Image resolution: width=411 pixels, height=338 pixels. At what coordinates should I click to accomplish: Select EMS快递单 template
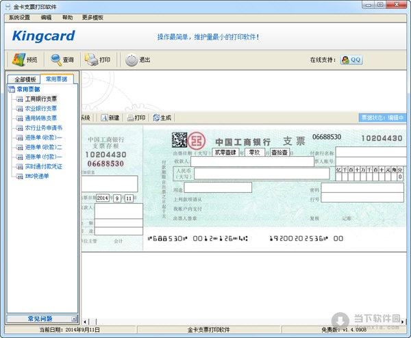[x=37, y=177]
